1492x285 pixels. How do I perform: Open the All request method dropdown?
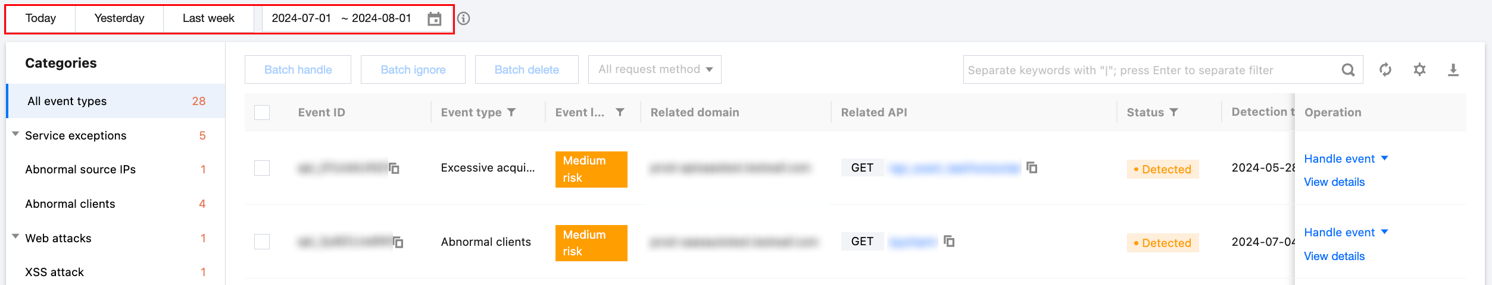(x=654, y=69)
